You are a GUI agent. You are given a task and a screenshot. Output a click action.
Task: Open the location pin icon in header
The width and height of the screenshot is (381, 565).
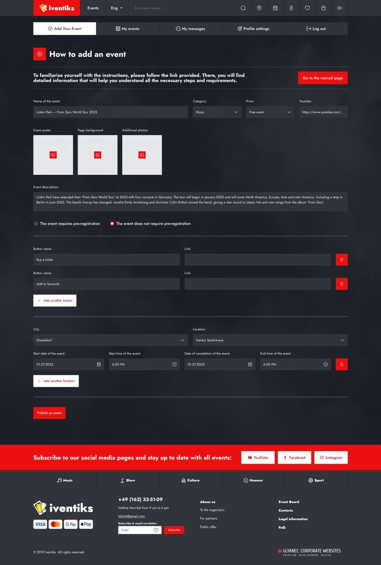click(259, 8)
